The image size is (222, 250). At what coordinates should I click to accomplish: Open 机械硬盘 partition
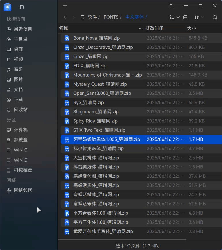[x=23, y=170]
